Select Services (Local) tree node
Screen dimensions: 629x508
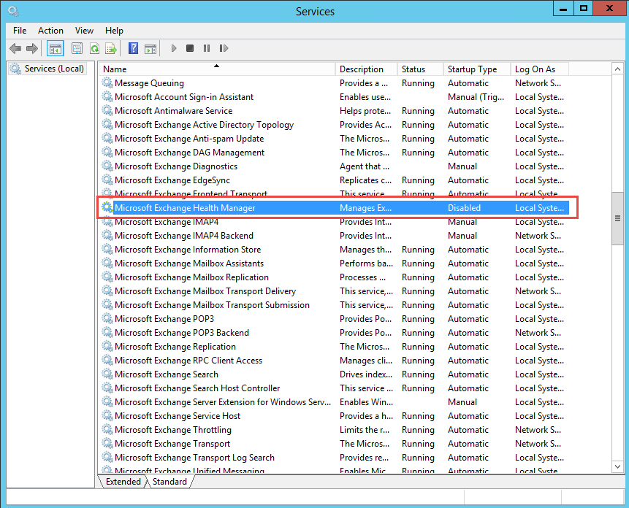pyautogui.click(x=54, y=69)
